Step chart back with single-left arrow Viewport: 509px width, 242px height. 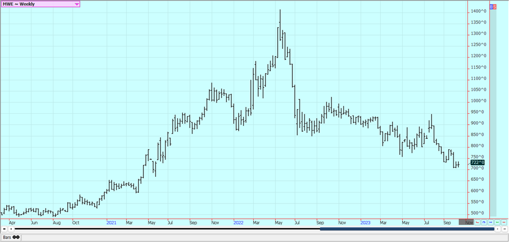pyautogui.click(x=11, y=228)
